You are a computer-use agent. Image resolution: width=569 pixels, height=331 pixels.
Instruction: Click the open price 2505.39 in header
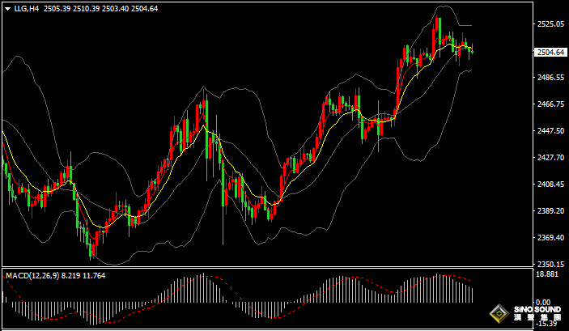tap(58, 8)
